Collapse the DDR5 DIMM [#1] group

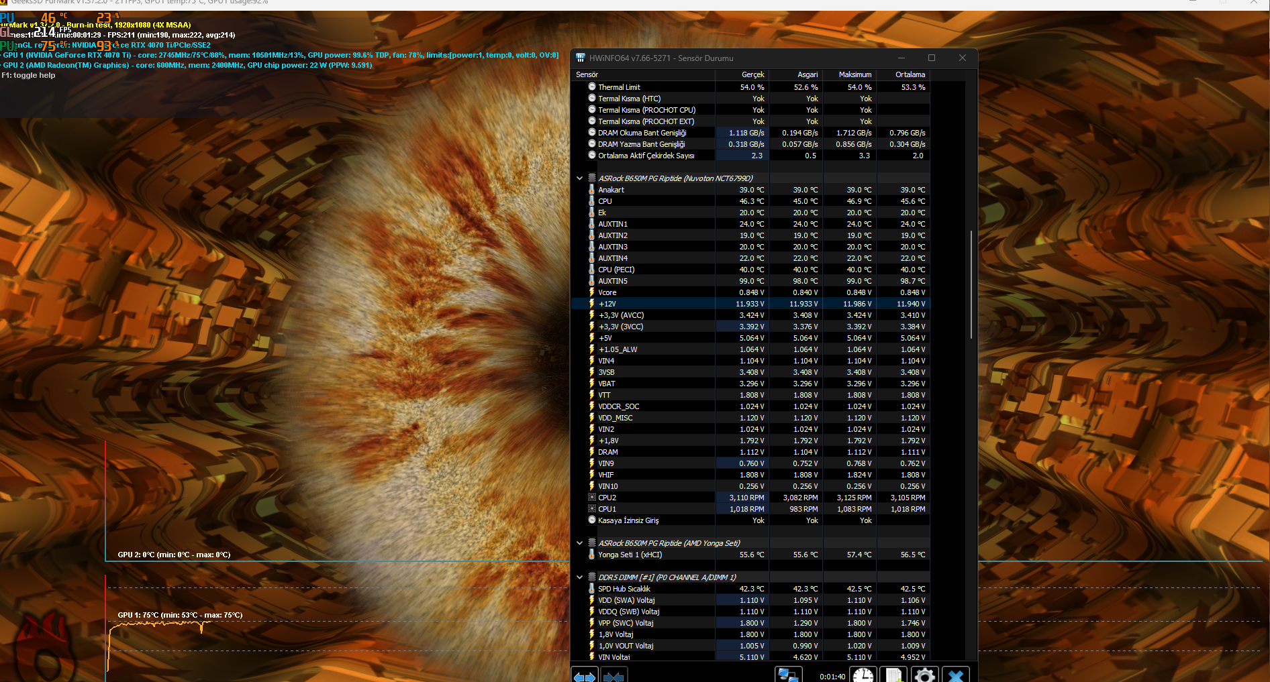[x=579, y=577]
